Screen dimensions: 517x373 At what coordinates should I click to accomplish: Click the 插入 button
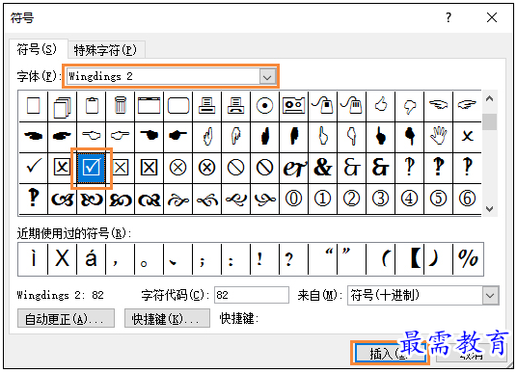click(x=390, y=353)
